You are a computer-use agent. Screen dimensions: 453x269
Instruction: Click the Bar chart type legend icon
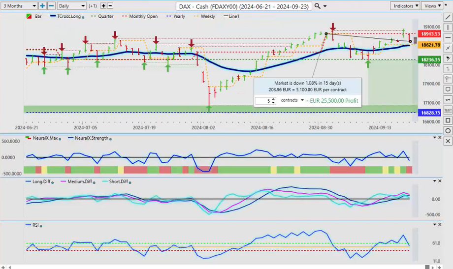tap(29, 16)
